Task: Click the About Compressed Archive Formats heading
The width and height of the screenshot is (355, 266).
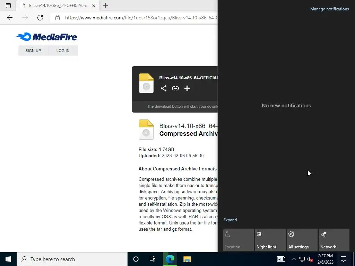Action: (177, 169)
